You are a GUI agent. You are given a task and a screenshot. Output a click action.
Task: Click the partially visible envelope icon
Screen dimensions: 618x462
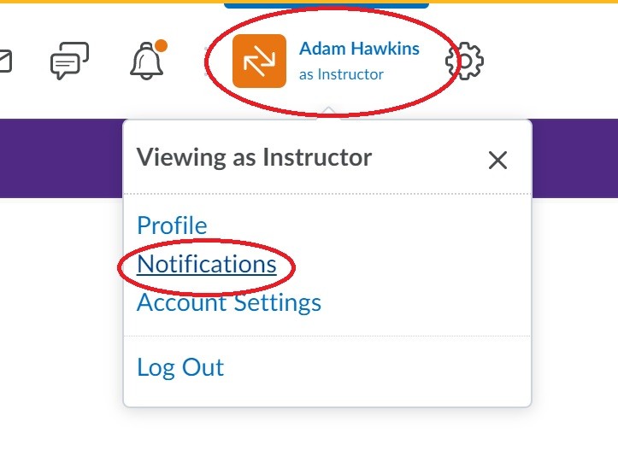point(5,61)
